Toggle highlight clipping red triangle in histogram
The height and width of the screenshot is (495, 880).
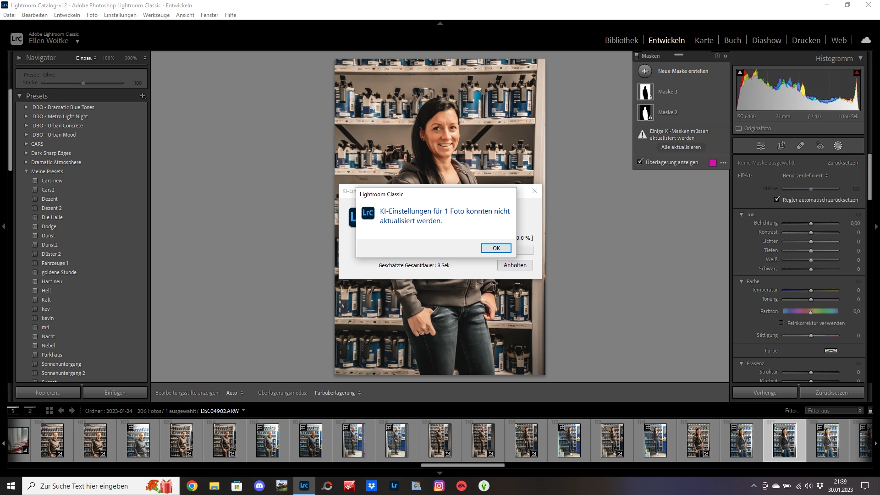857,72
